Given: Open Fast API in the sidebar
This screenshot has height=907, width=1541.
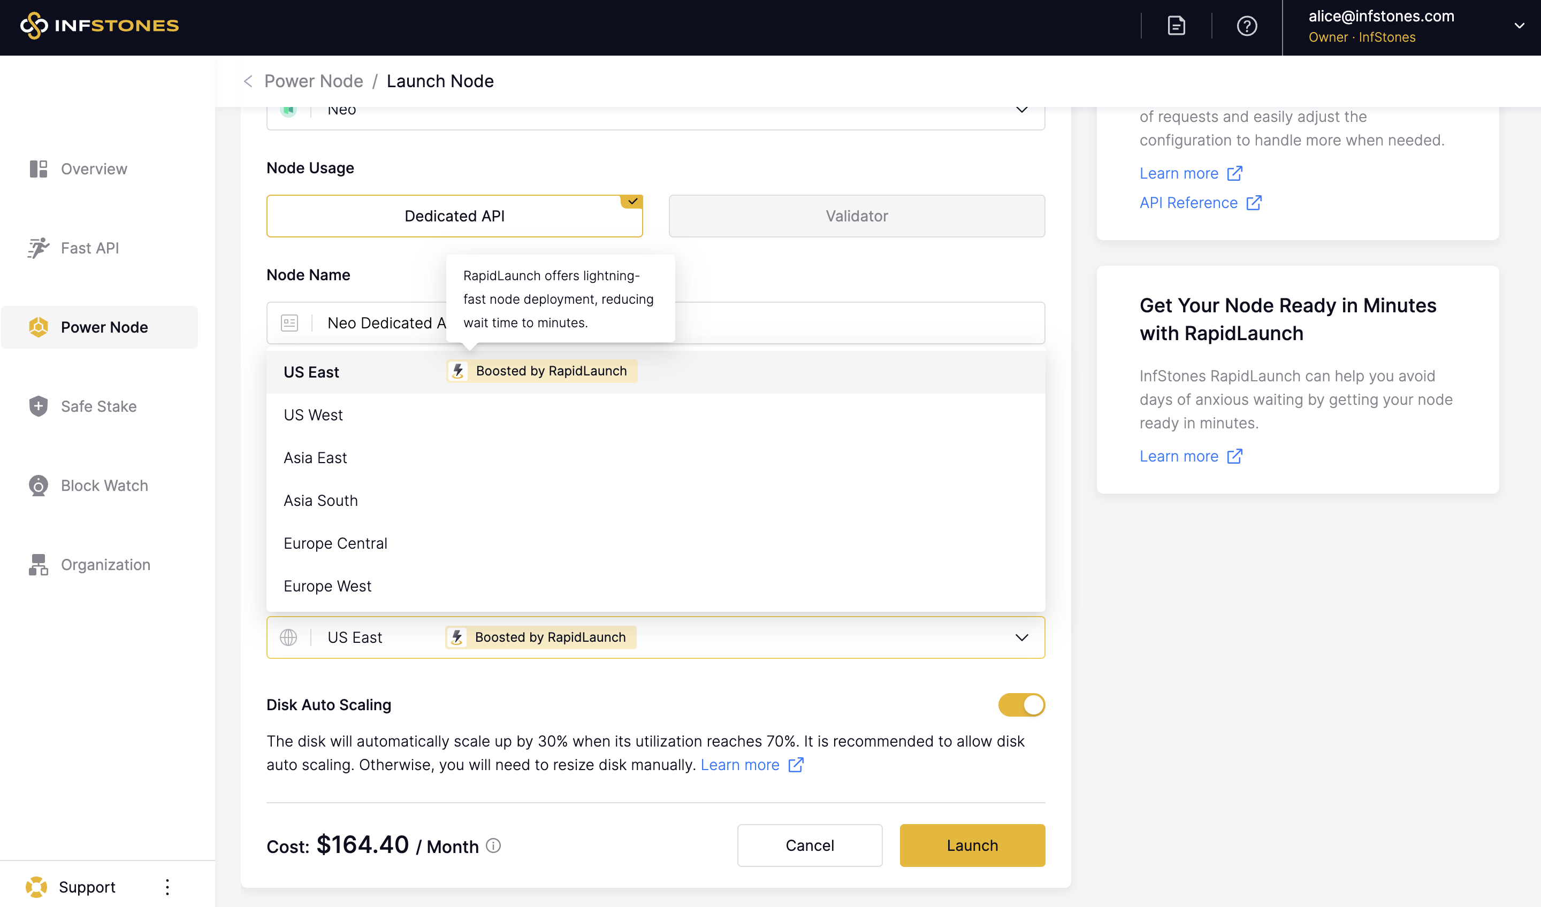Looking at the screenshot, I should pos(90,248).
